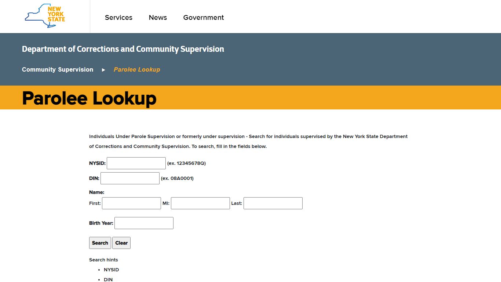The height and width of the screenshot is (282, 501).
Task: Click the NYSID bullet in search hints
Action: pos(111,270)
